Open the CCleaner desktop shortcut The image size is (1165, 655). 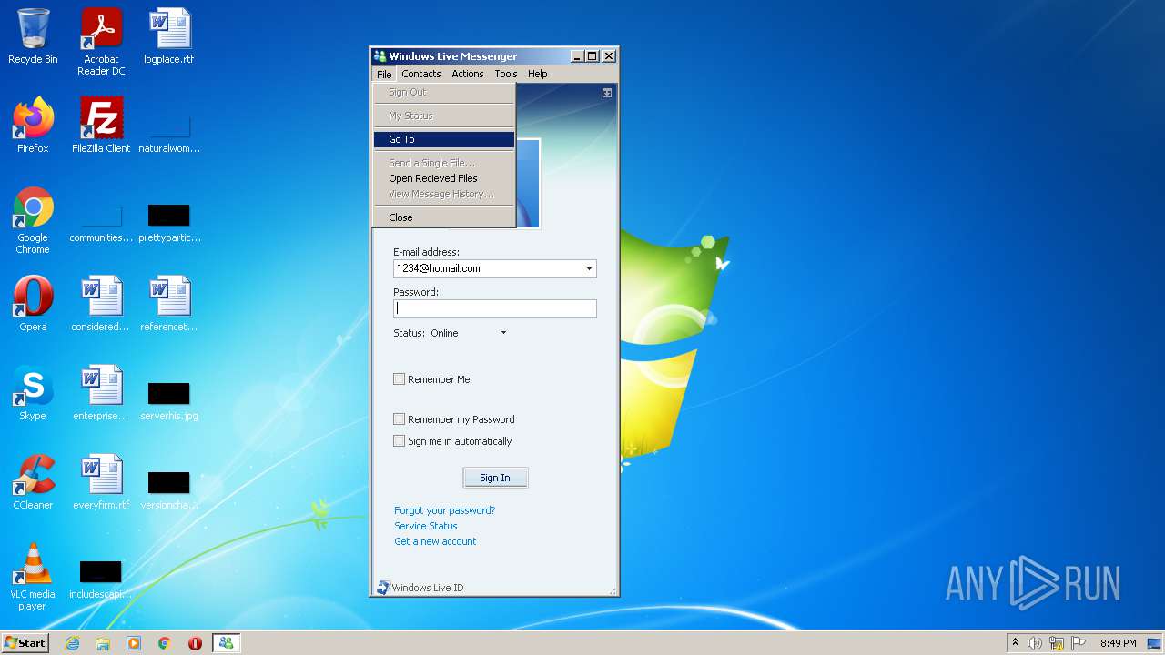(x=33, y=482)
